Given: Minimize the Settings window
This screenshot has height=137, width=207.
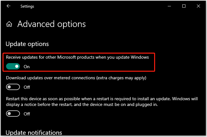Looking at the screenshot, I should click(x=169, y=6).
